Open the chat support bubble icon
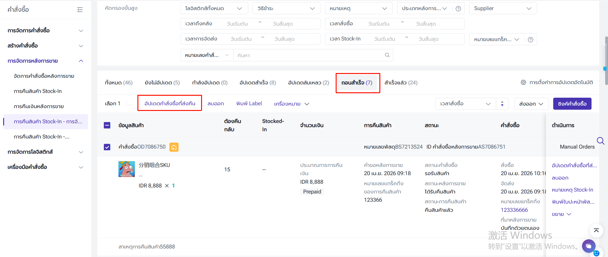Viewport: 608px width, 257px height. coord(588,246)
